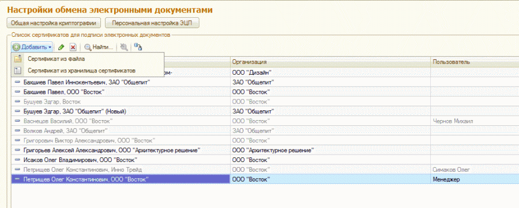Click row icon beside Бахшиев Павел, ООО "Восток"
The image size is (519, 208).
(17, 92)
